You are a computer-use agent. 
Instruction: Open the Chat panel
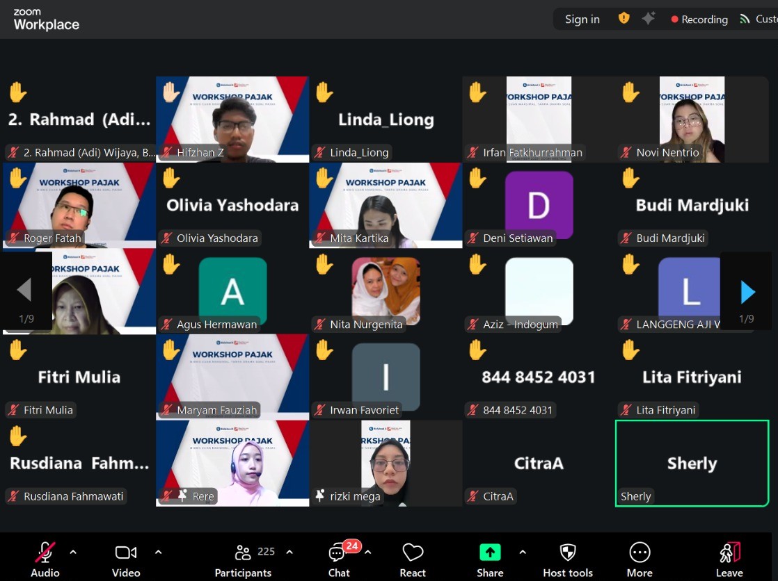click(x=338, y=554)
